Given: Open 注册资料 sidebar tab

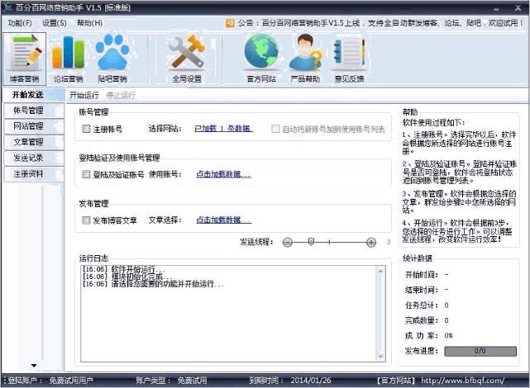Looking at the screenshot, I should (x=33, y=174).
